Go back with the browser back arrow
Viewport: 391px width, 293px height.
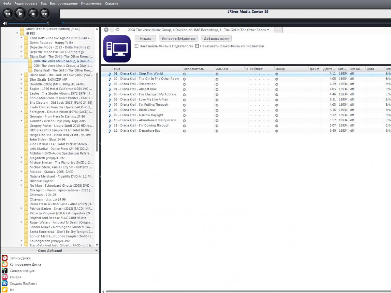coord(106,30)
